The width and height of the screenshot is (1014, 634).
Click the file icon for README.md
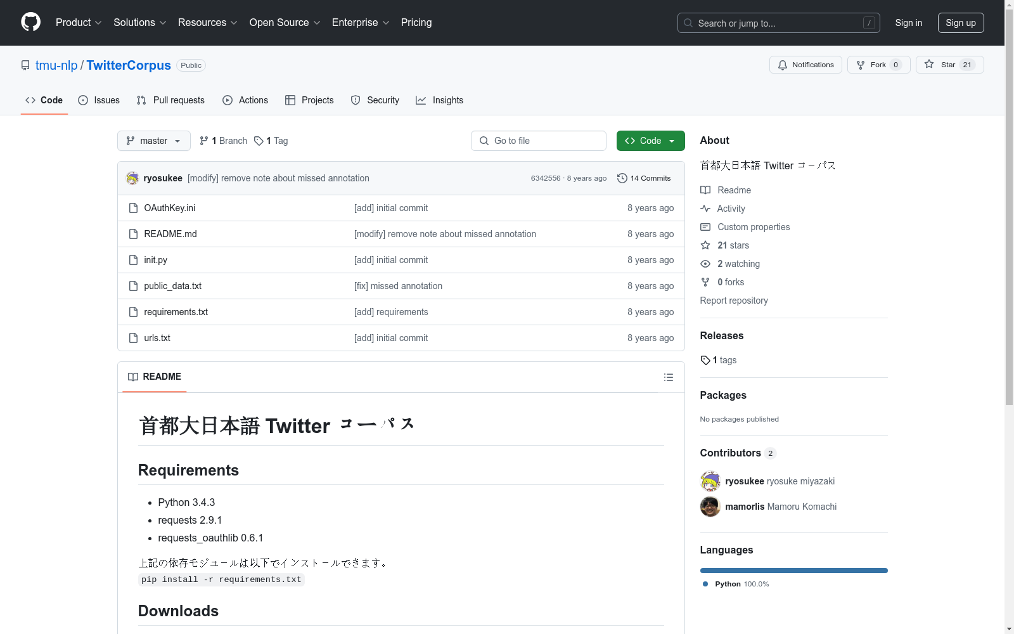tap(133, 234)
